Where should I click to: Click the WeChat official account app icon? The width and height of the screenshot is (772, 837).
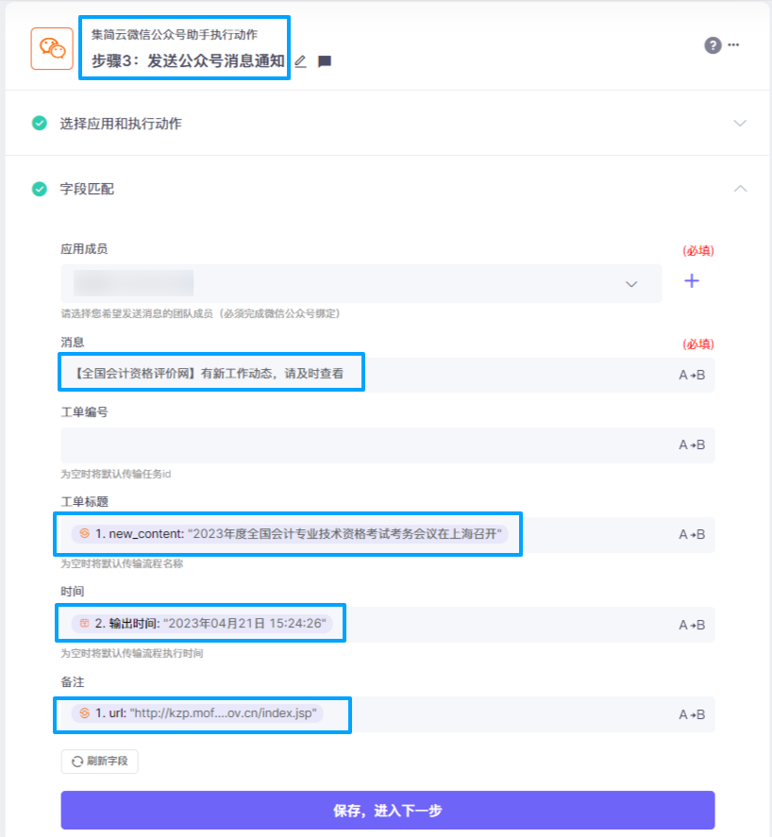point(52,48)
